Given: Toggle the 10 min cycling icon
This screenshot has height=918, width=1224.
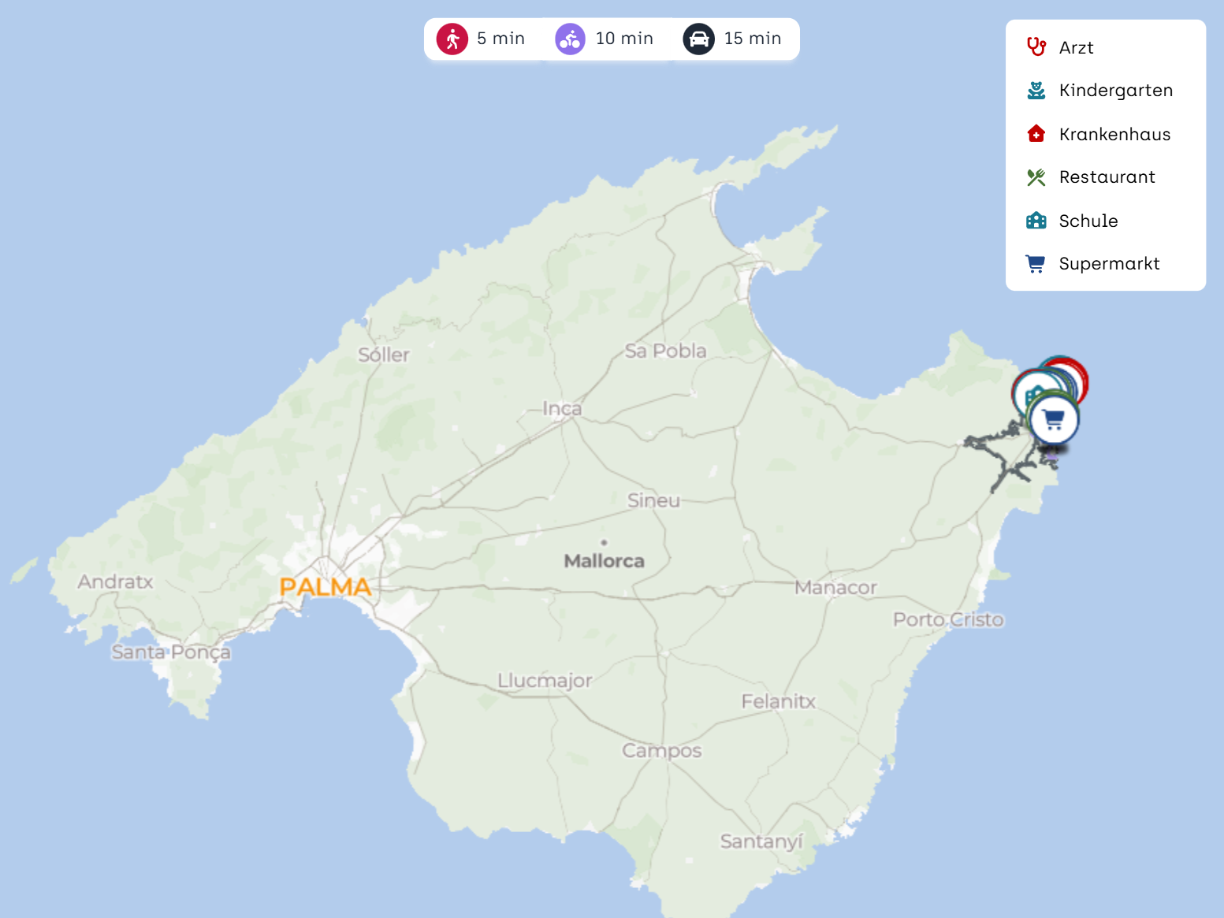Looking at the screenshot, I should (570, 39).
